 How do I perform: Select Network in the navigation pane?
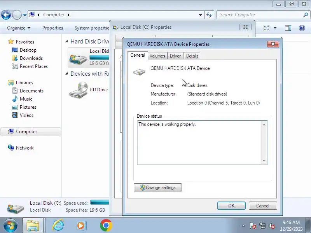24,148
